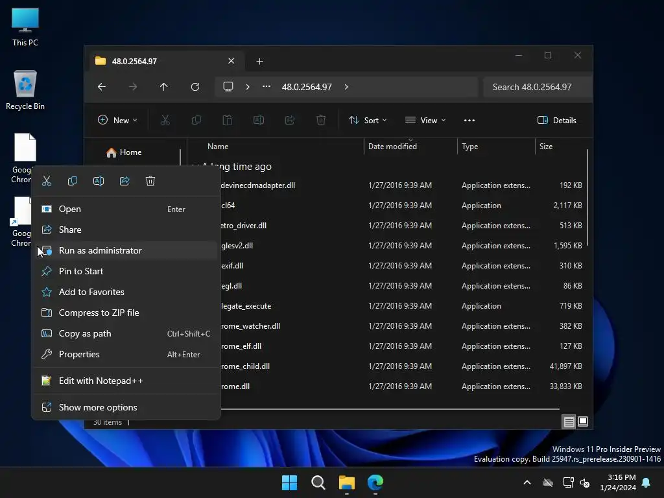
Task: Click toolbar Copy icon
Action: tap(196, 120)
